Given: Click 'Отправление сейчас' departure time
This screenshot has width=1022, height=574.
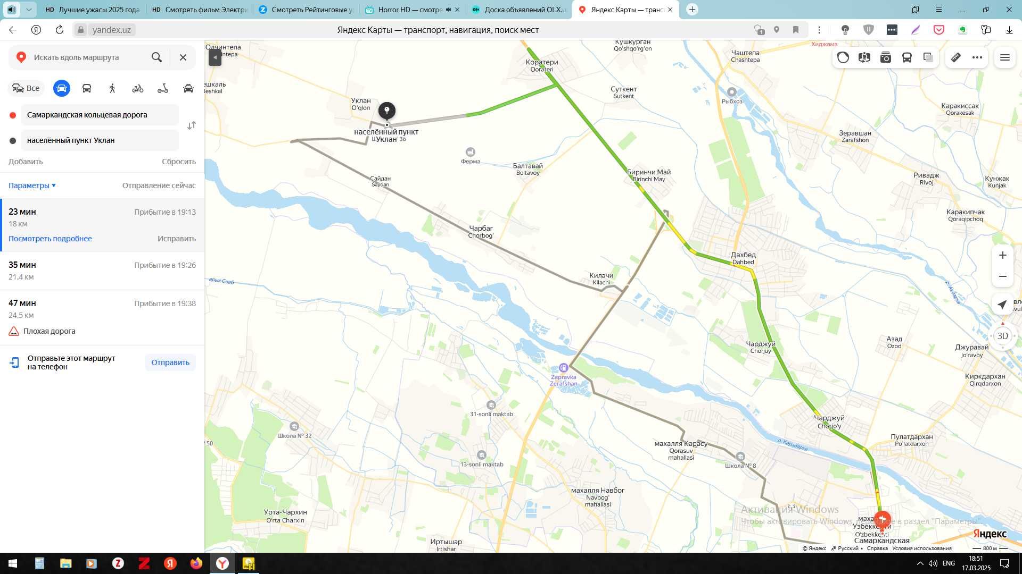Looking at the screenshot, I should tap(159, 185).
